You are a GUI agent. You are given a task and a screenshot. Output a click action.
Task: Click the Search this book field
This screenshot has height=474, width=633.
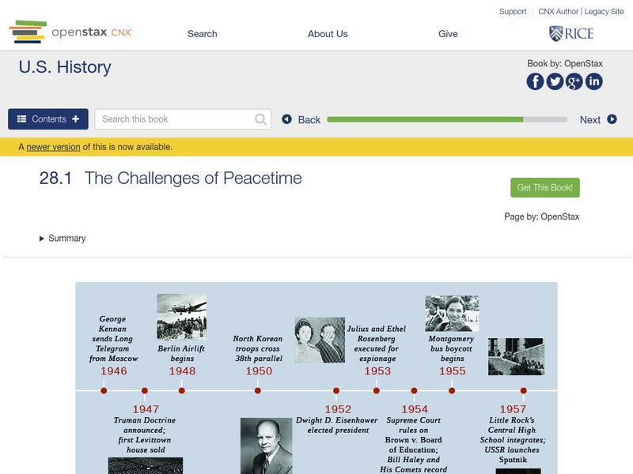tap(176, 119)
